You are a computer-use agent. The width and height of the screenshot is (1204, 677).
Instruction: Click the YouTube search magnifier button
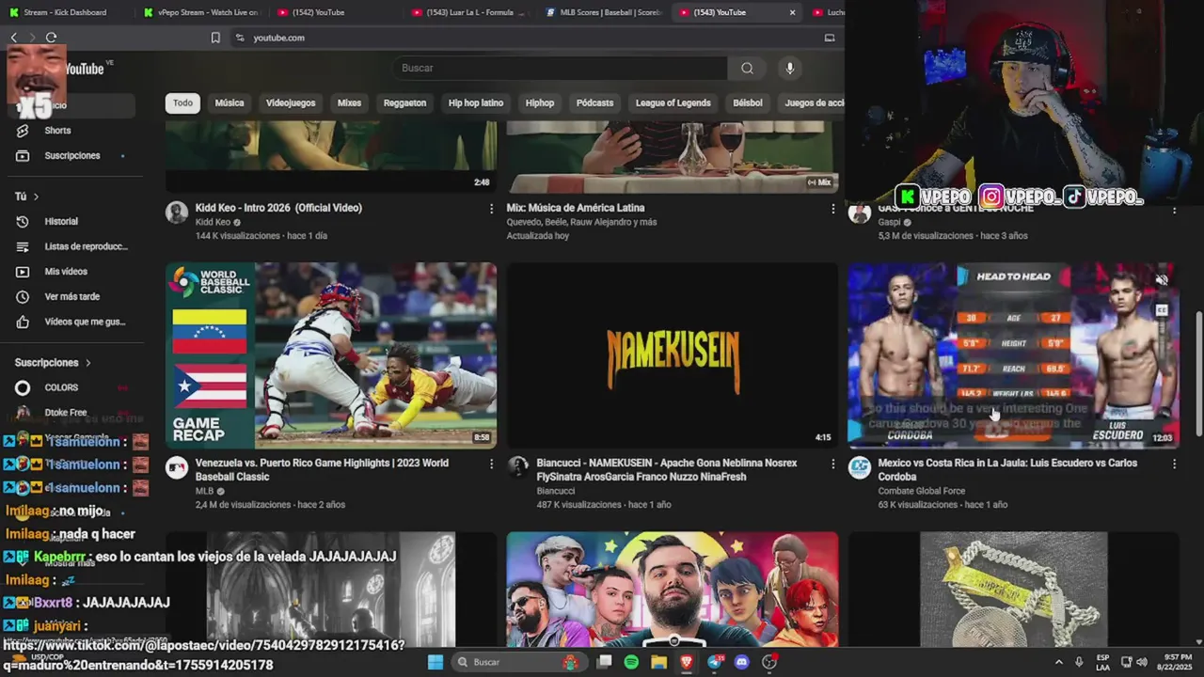747,68
